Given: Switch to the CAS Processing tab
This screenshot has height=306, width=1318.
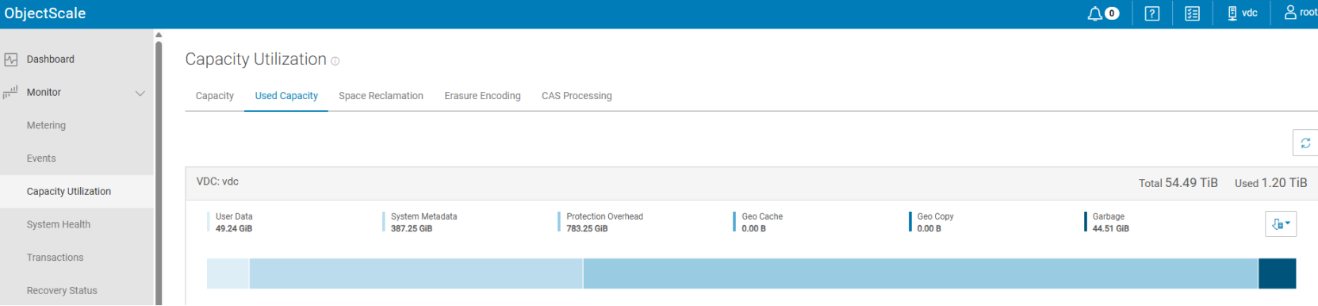Looking at the screenshot, I should pos(577,96).
